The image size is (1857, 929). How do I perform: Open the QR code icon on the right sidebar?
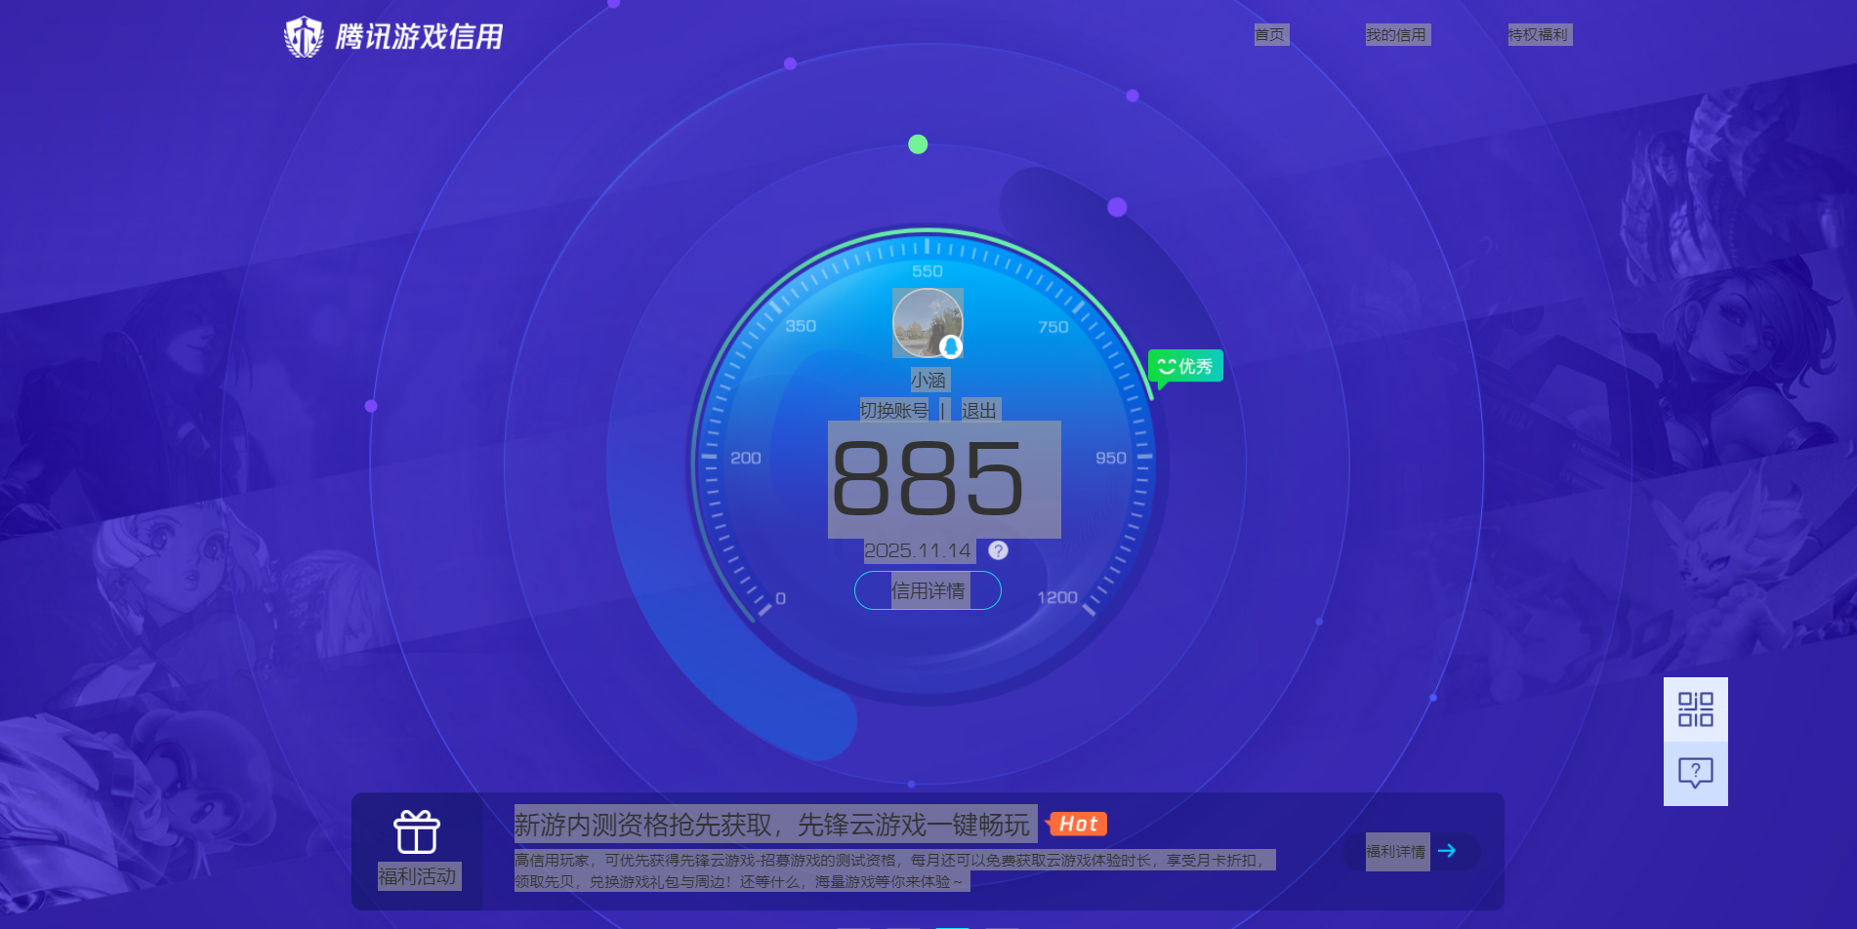(x=1695, y=709)
